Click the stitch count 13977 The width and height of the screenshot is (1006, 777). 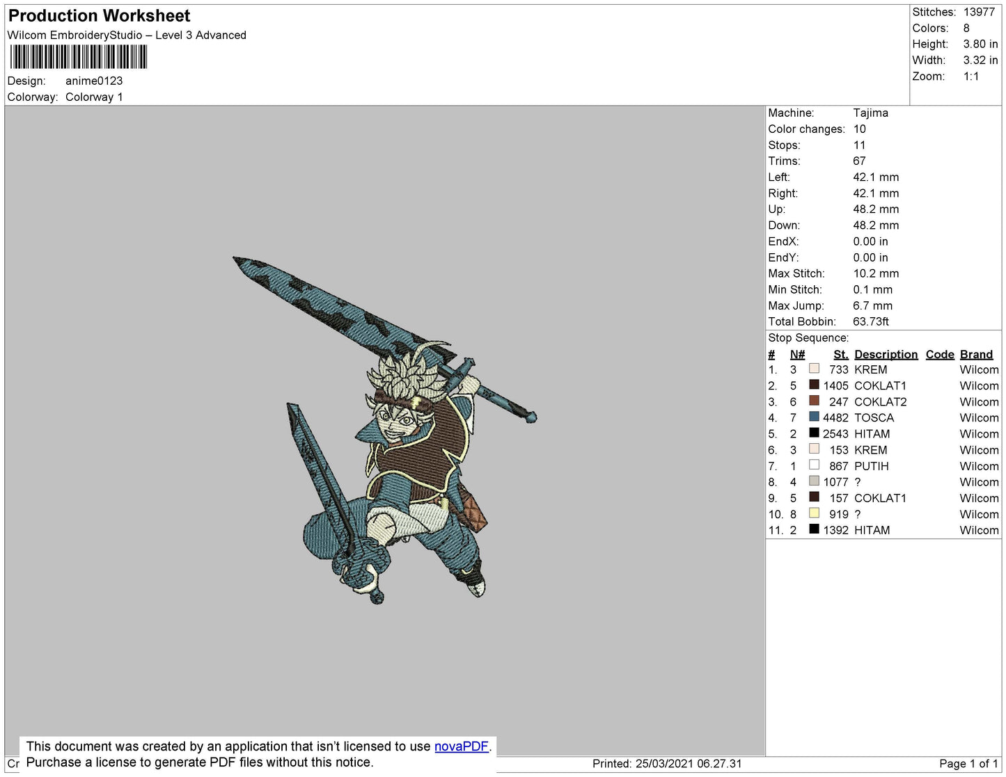click(979, 12)
